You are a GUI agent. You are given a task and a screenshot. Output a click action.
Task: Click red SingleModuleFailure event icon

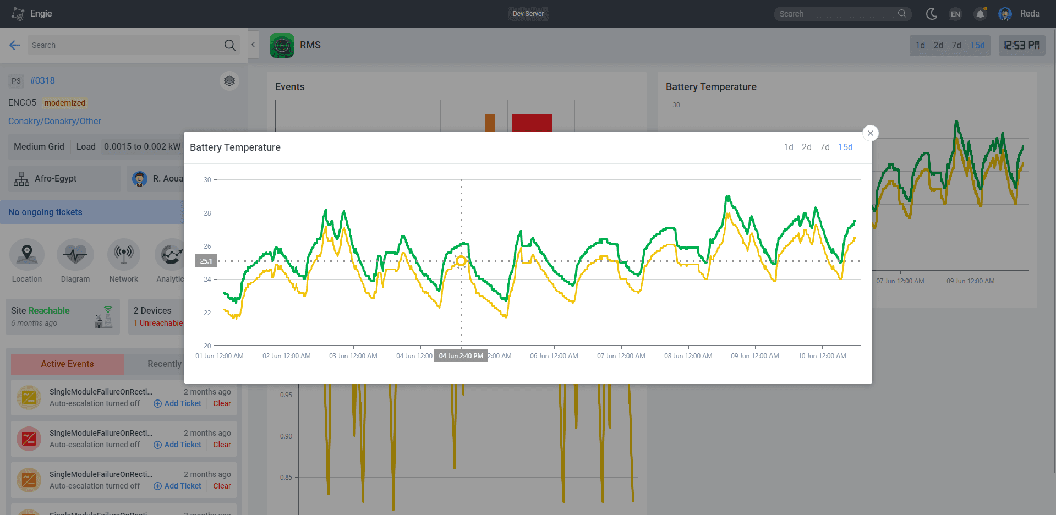[x=29, y=439]
